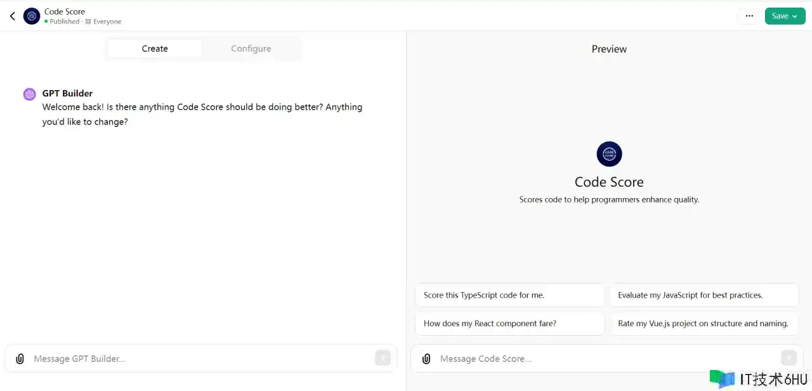Click the Code Score title in header
Image resolution: width=812 pixels, height=391 pixels.
(x=65, y=11)
